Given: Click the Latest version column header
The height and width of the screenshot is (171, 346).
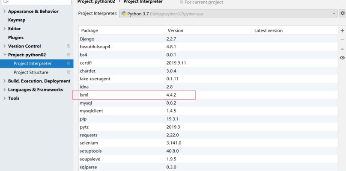Looking at the screenshot, I should click(295, 30).
